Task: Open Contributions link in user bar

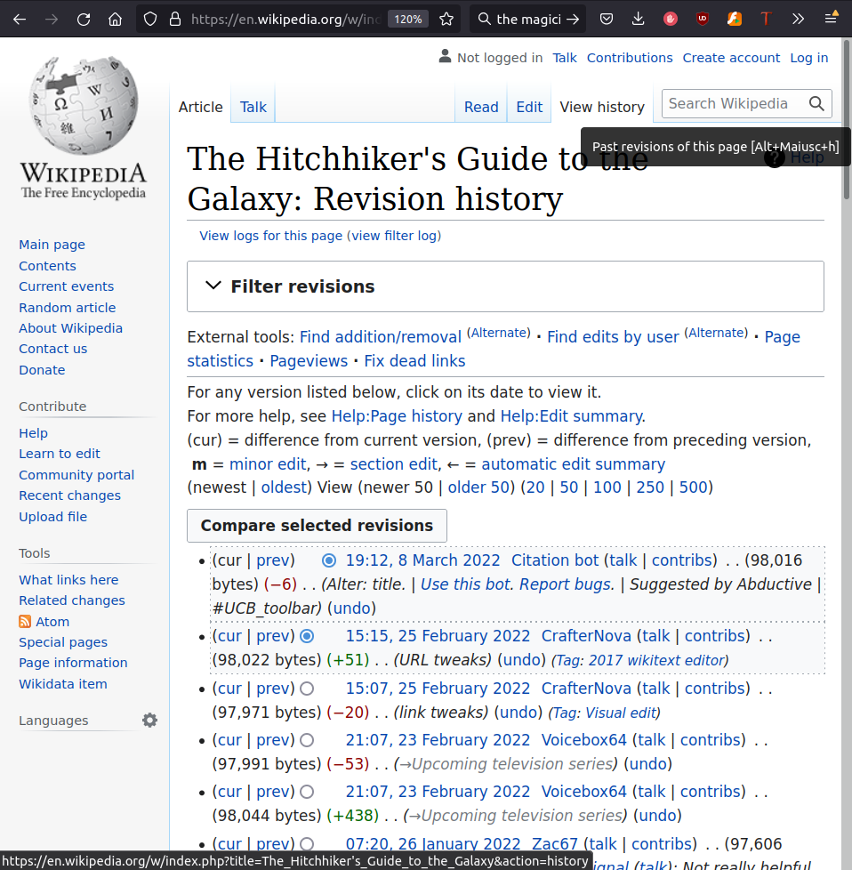Action: coord(630,58)
